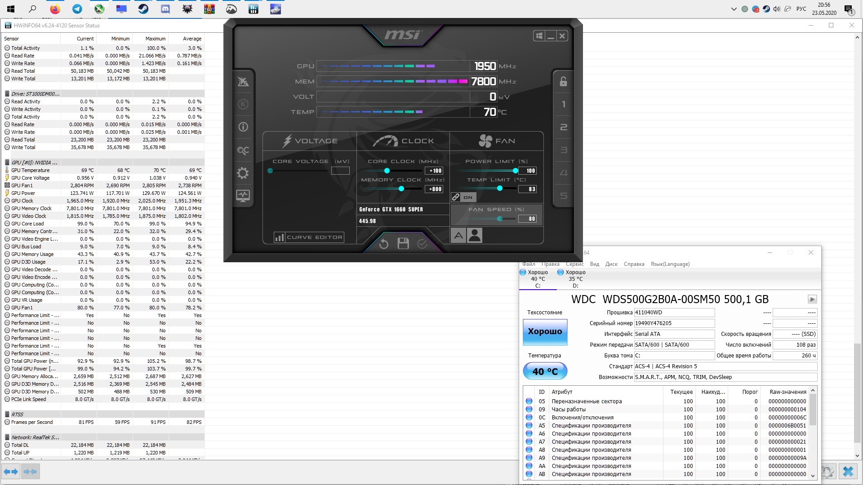Viewport: 863px width, 485px height.
Task: Toggle automatic fan speed A button
Action: 458,235
